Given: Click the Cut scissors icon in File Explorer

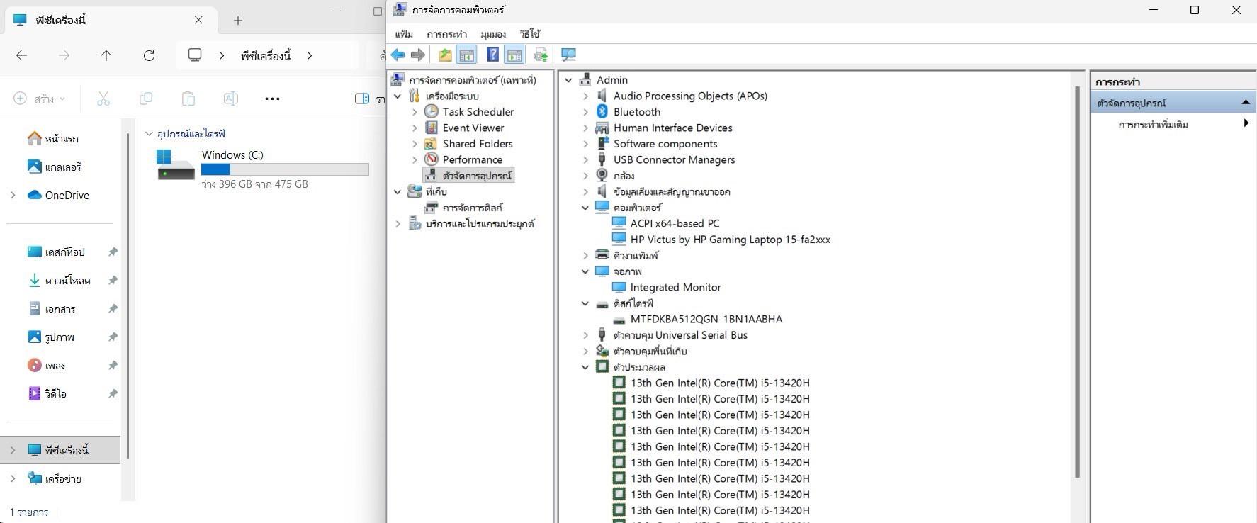Looking at the screenshot, I should (x=103, y=99).
